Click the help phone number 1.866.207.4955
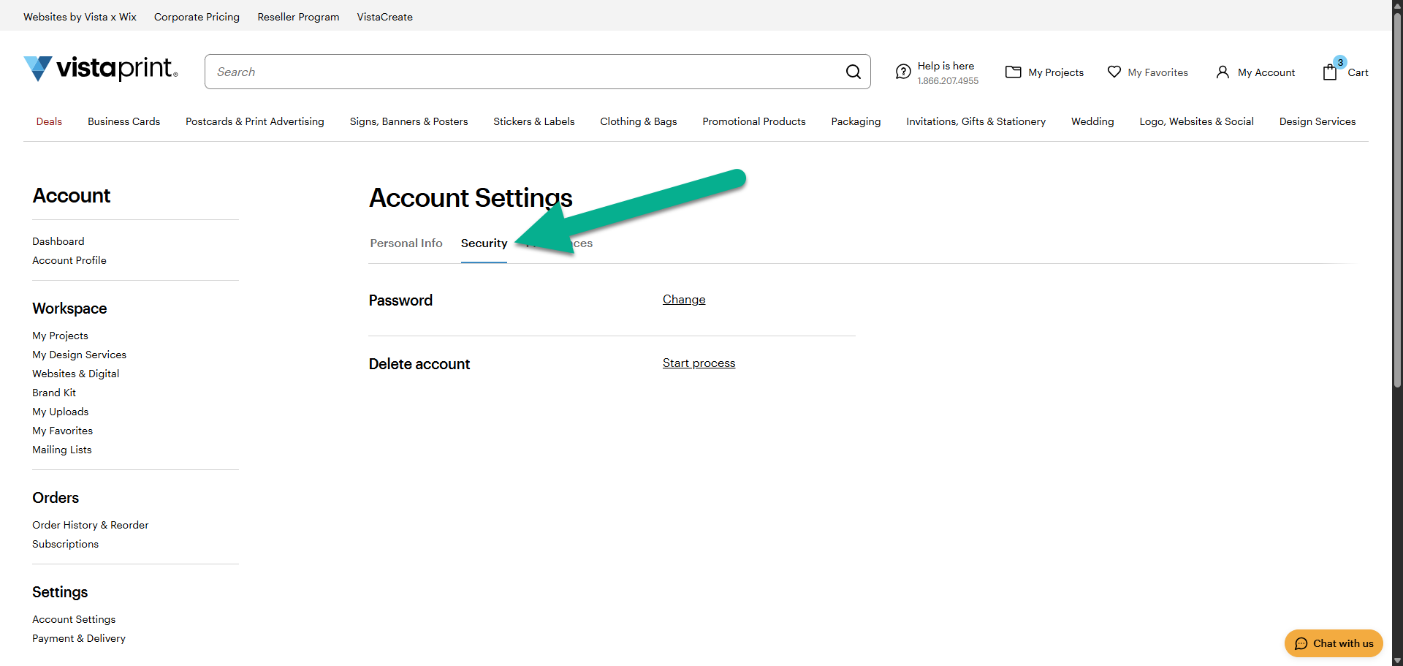 click(x=948, y=81)
